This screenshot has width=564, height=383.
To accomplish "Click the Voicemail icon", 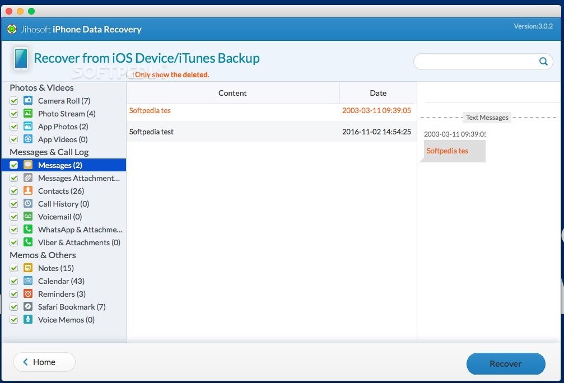I will 28,217.
